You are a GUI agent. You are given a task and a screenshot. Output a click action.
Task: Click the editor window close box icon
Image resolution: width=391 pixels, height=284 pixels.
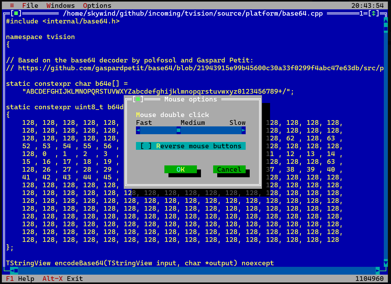[16, 13]
